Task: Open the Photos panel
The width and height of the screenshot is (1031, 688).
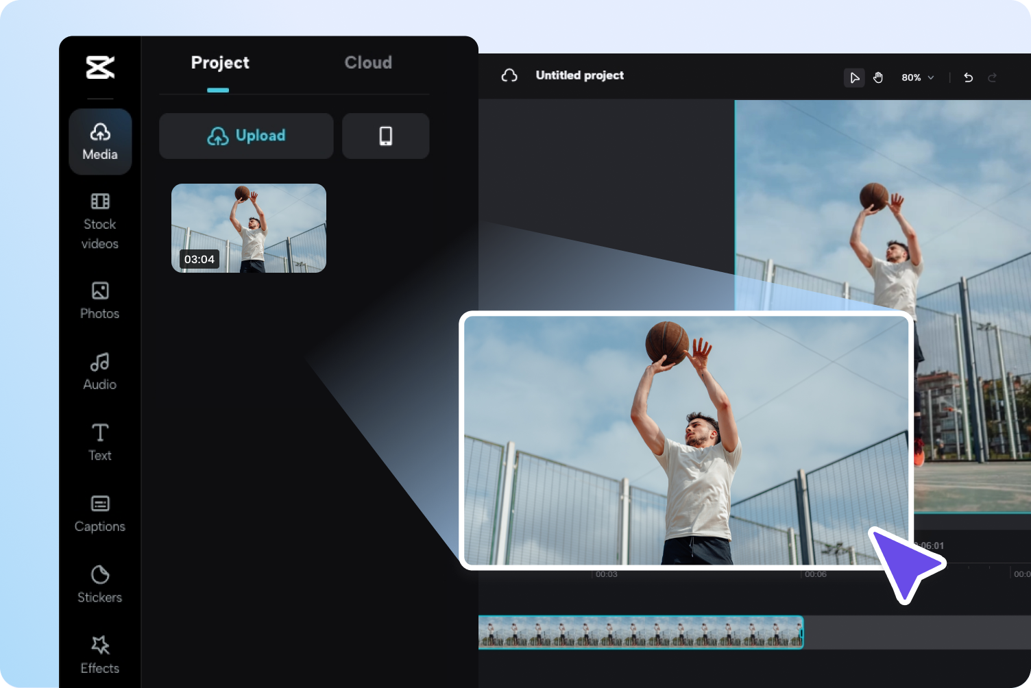Action: pos(100,300)
